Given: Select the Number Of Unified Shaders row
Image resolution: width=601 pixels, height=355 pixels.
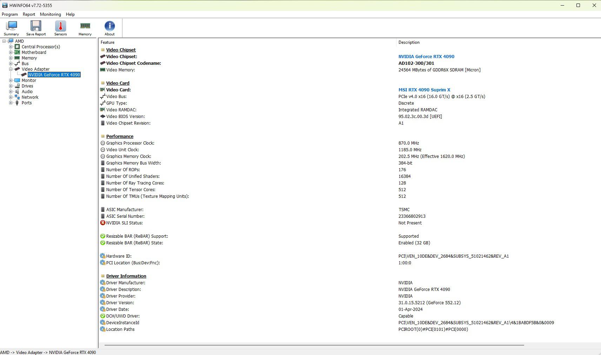Looking at the screenshot, I should pyautogui.click(x=350, y=176).
